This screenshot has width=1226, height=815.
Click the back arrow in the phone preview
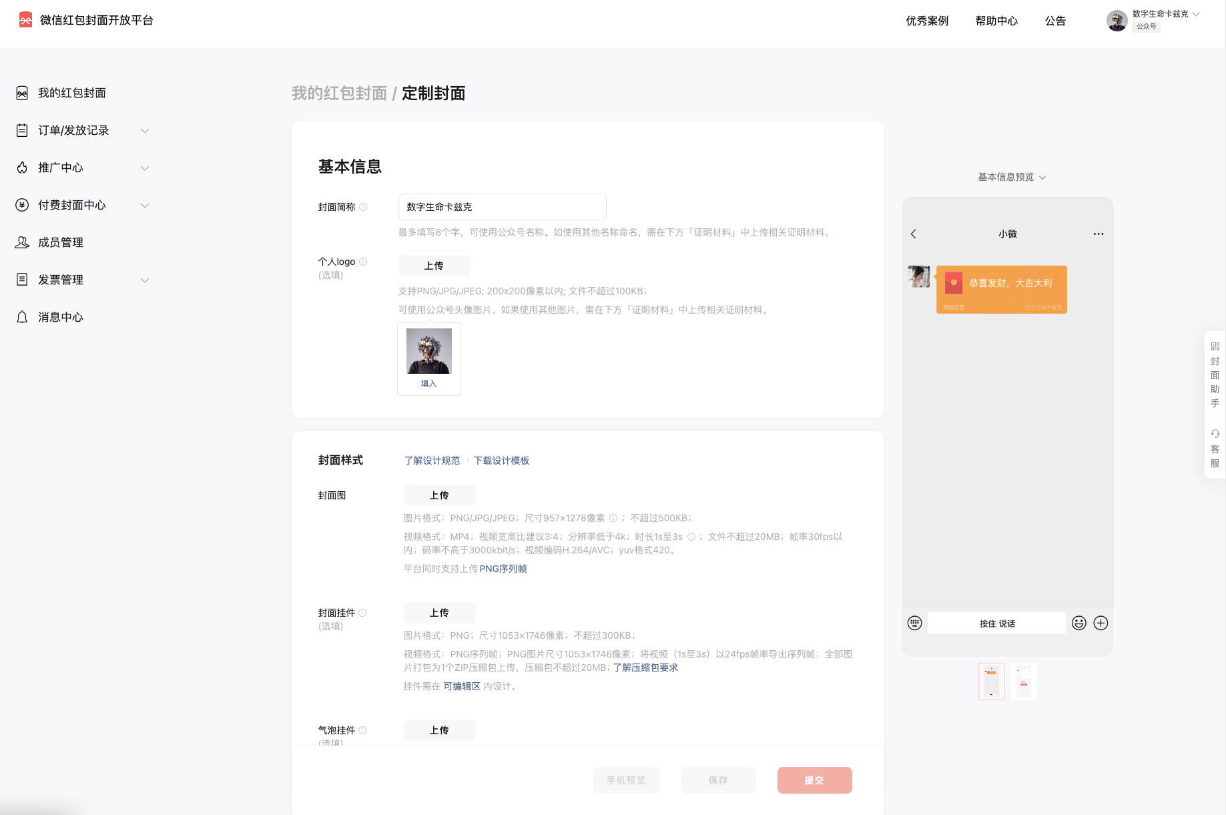click(914, 234)
